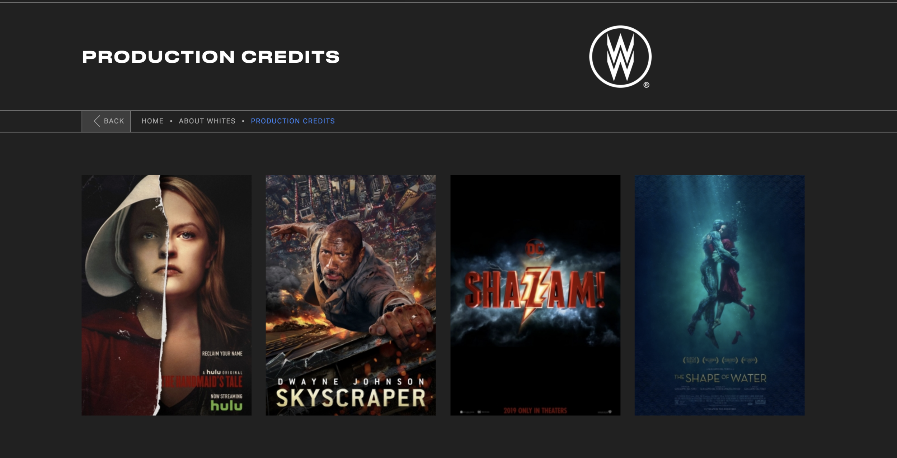Open The Handmaid's Tale poster
Viewport: 897px width, 458px height.
(166, 295)
